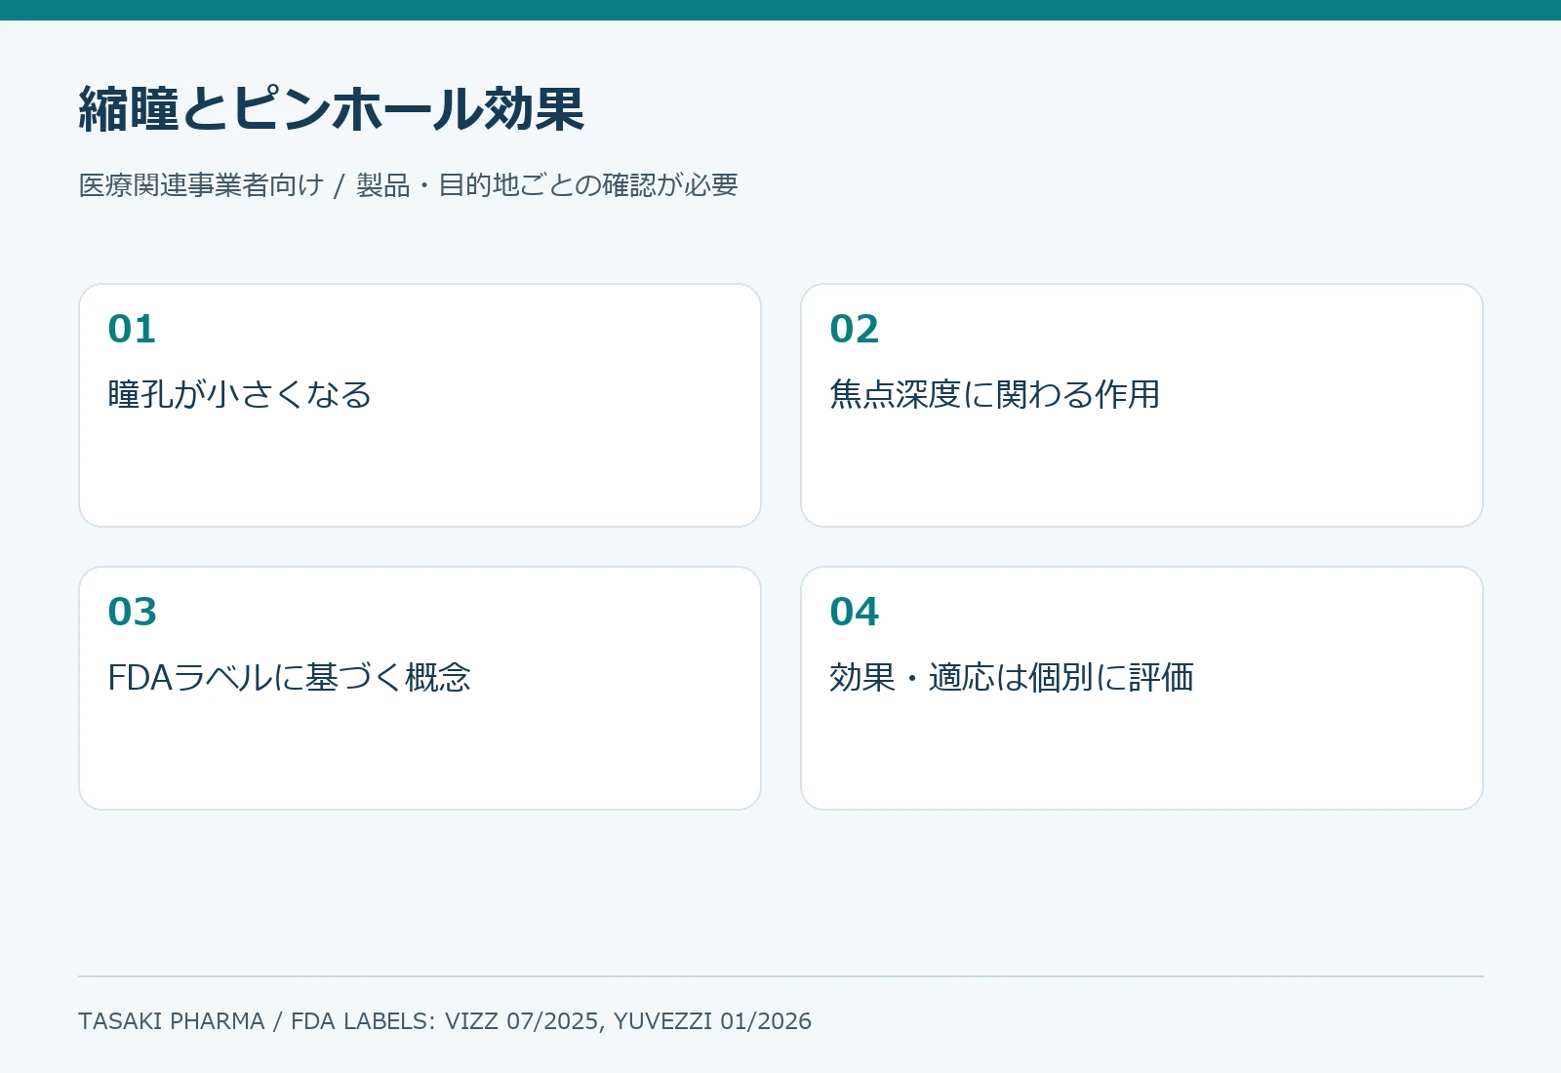Select the text FDAラベルに基づく概念

pyautogui.click(x=289, y=677)
